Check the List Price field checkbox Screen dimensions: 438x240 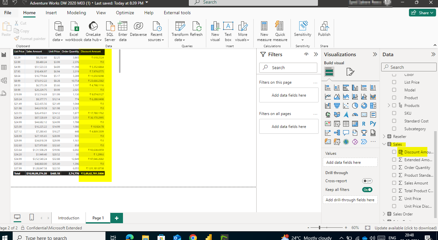coord(394,82)
